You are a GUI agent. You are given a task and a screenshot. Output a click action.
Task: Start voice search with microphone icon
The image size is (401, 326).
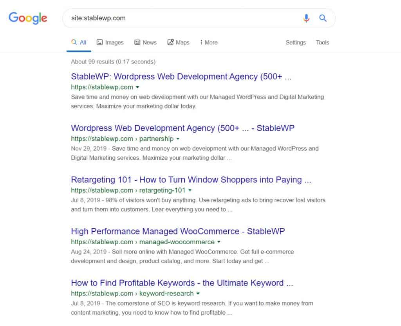pyautogui.click(x=306, y=18)
